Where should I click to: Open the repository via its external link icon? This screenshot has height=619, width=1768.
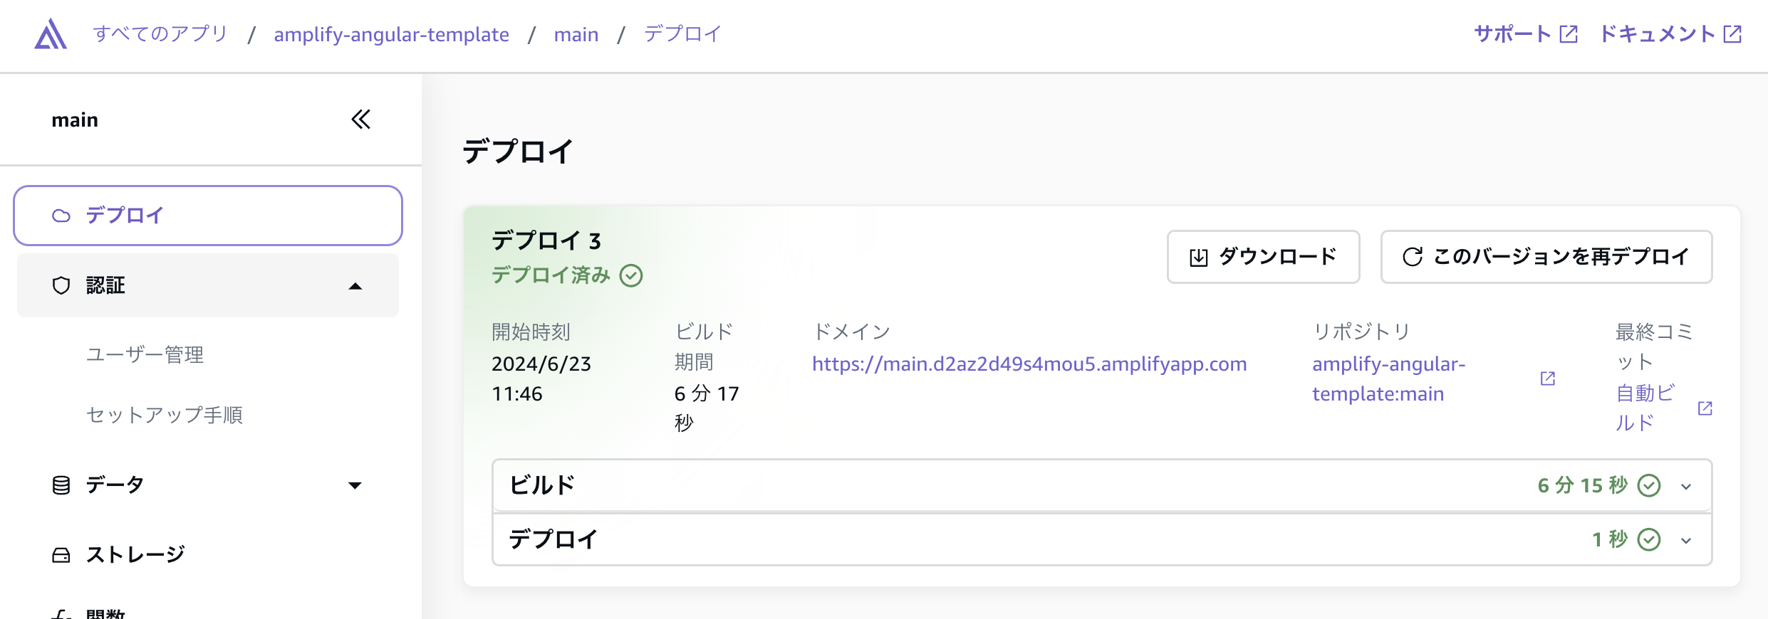coord(1547,378)
